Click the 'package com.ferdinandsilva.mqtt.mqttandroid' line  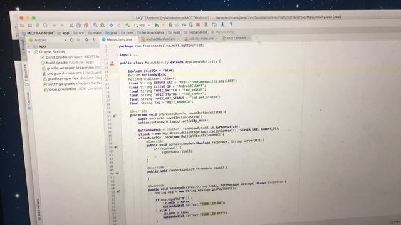point(162,46)
